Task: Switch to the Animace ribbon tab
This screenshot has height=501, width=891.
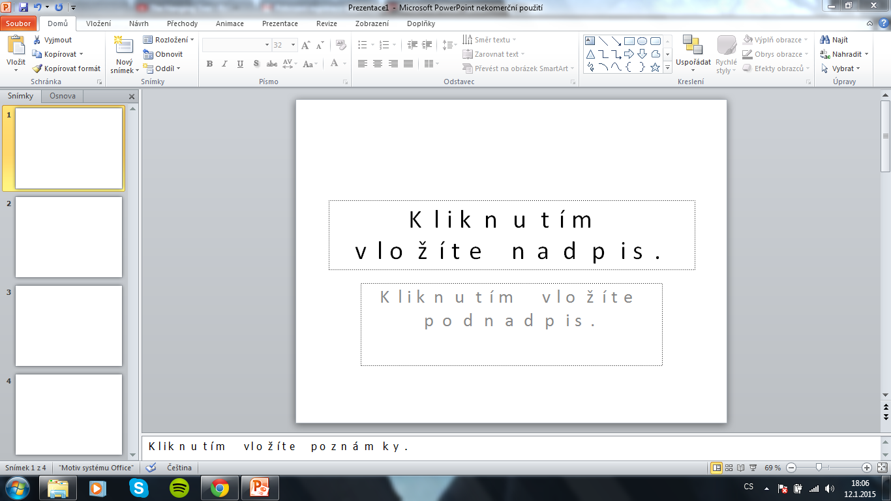Action: (230, 23)
